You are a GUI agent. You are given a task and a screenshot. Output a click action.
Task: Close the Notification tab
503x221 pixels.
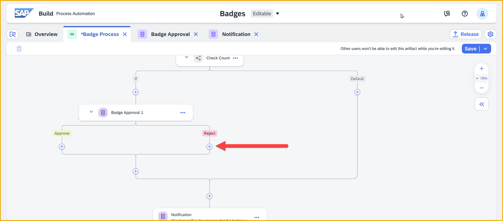(256, 34)
